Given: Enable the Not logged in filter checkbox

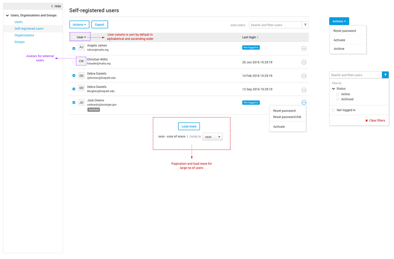Looking at the screenshot, I should pyautogui.click(x=333, y=110).
